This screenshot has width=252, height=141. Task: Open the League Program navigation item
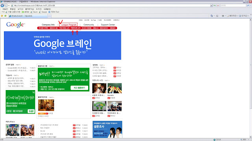(69, 25)
